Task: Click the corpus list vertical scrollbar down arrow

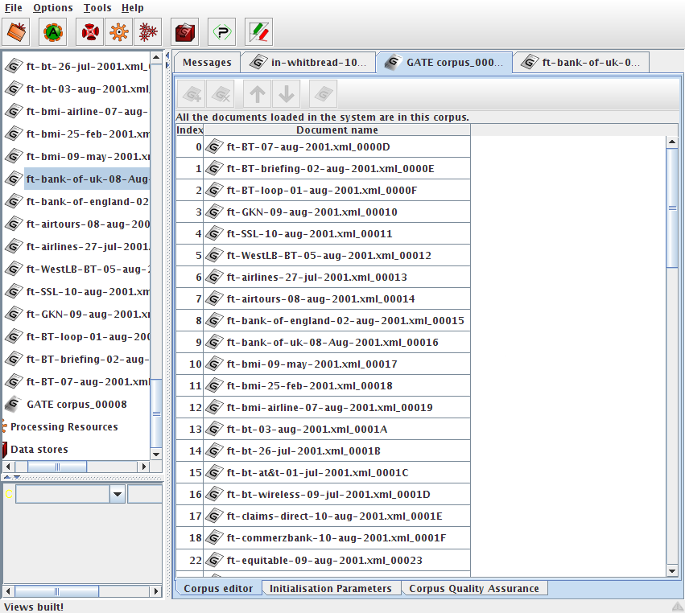Action: (672, 571)
